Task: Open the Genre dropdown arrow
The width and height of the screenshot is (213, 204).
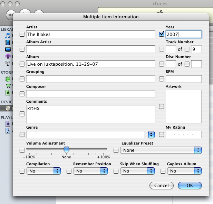Action: pyautogui.click(x=151, y=135)
